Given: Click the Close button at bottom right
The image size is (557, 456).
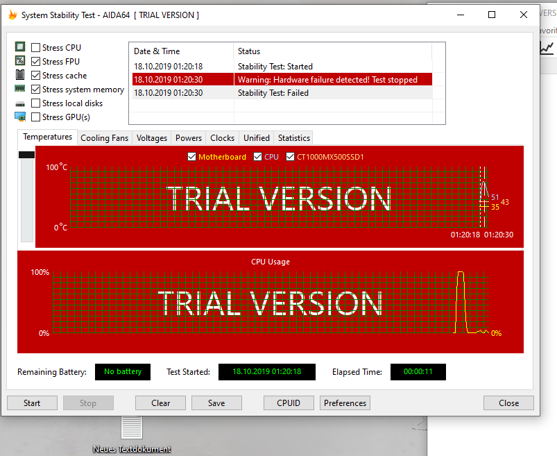Looking at the screenshot, I should (x=508, y=403).
